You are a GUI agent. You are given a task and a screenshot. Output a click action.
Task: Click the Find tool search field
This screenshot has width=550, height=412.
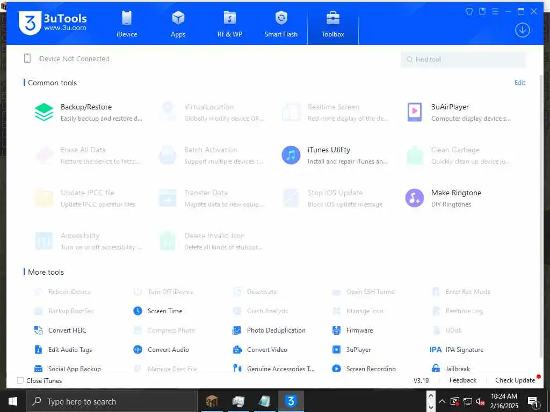[464, 60]
